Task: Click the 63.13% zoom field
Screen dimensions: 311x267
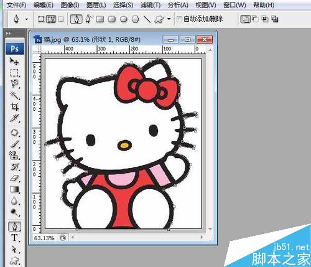Action: click(x=44, y=238)
